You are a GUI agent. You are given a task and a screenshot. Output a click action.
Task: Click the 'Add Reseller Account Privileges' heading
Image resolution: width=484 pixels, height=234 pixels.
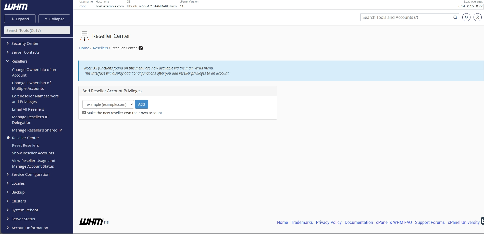[x=112, y=91]
